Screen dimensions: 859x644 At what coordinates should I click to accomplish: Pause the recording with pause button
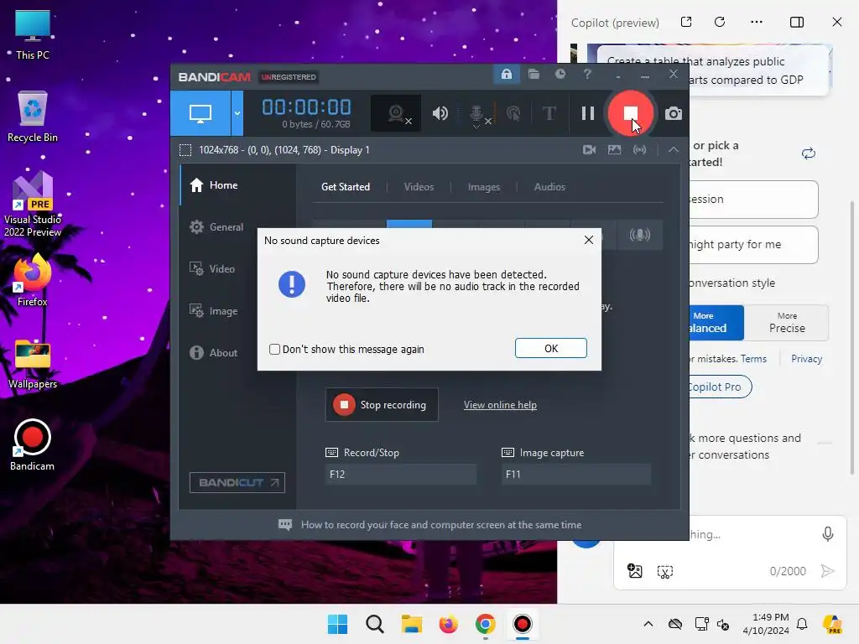tap(588, 113)
